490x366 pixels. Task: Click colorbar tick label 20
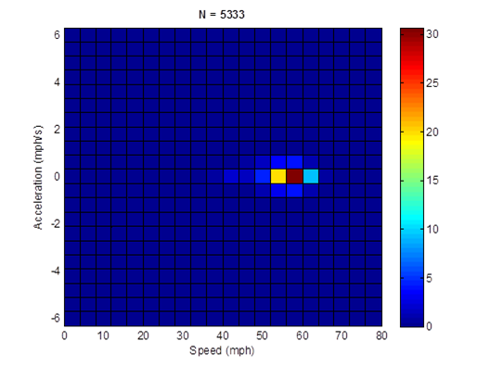432,132
